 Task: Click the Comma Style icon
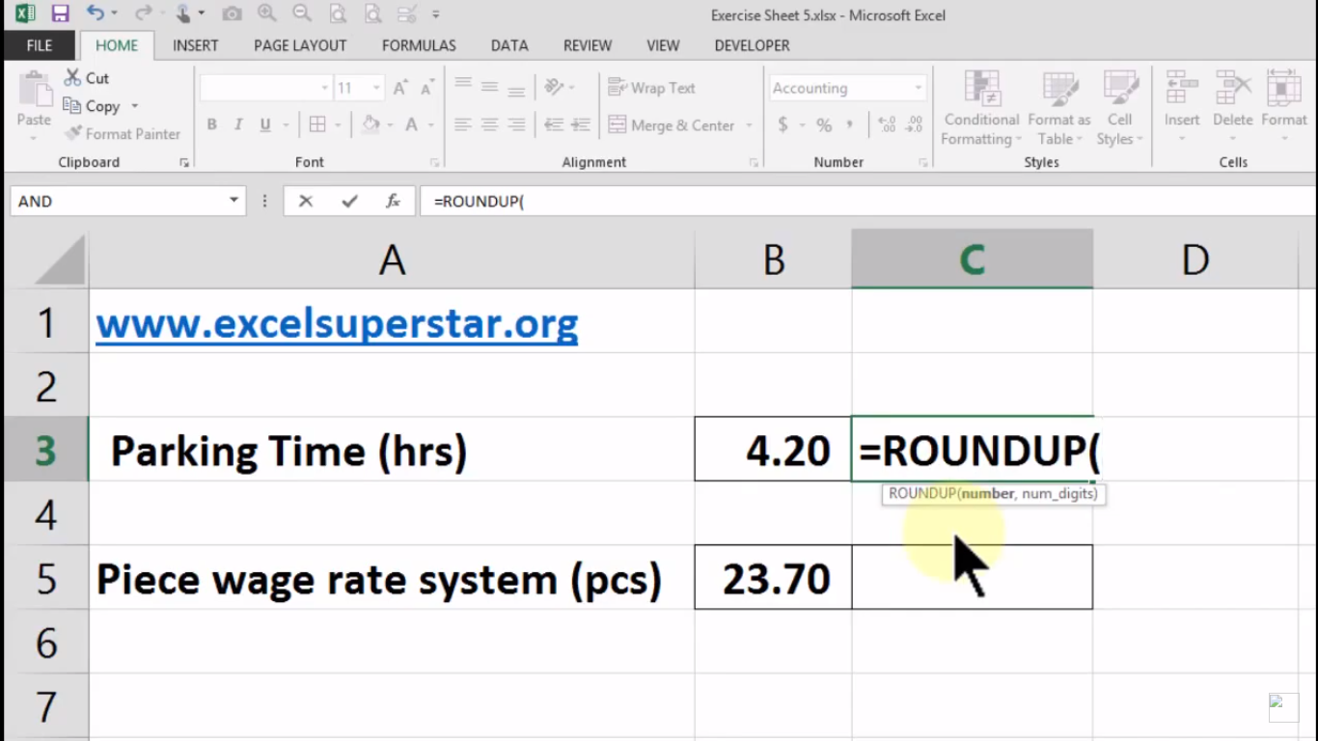(x=850, y=124)
